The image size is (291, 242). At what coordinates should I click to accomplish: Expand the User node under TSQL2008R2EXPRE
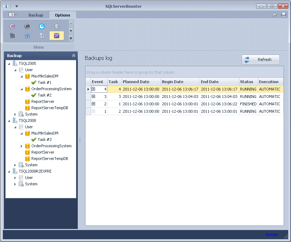[15, 178]
